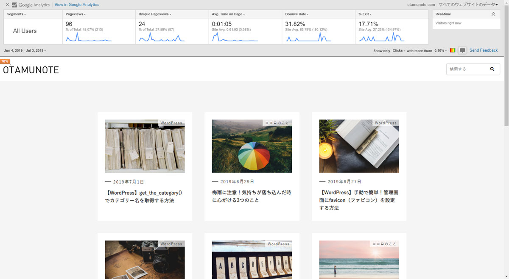Click the magnifier search icon

pos(492,69)
